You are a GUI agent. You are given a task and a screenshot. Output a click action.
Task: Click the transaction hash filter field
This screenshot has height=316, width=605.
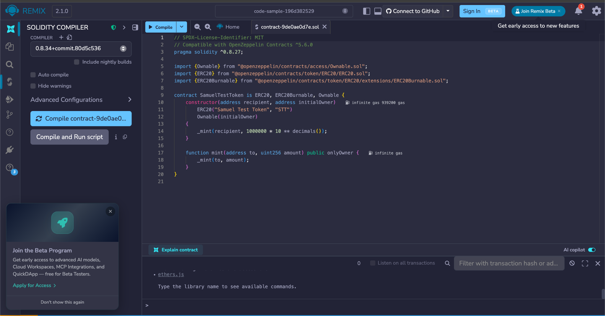pyautogui.click(x=509, y=263)
